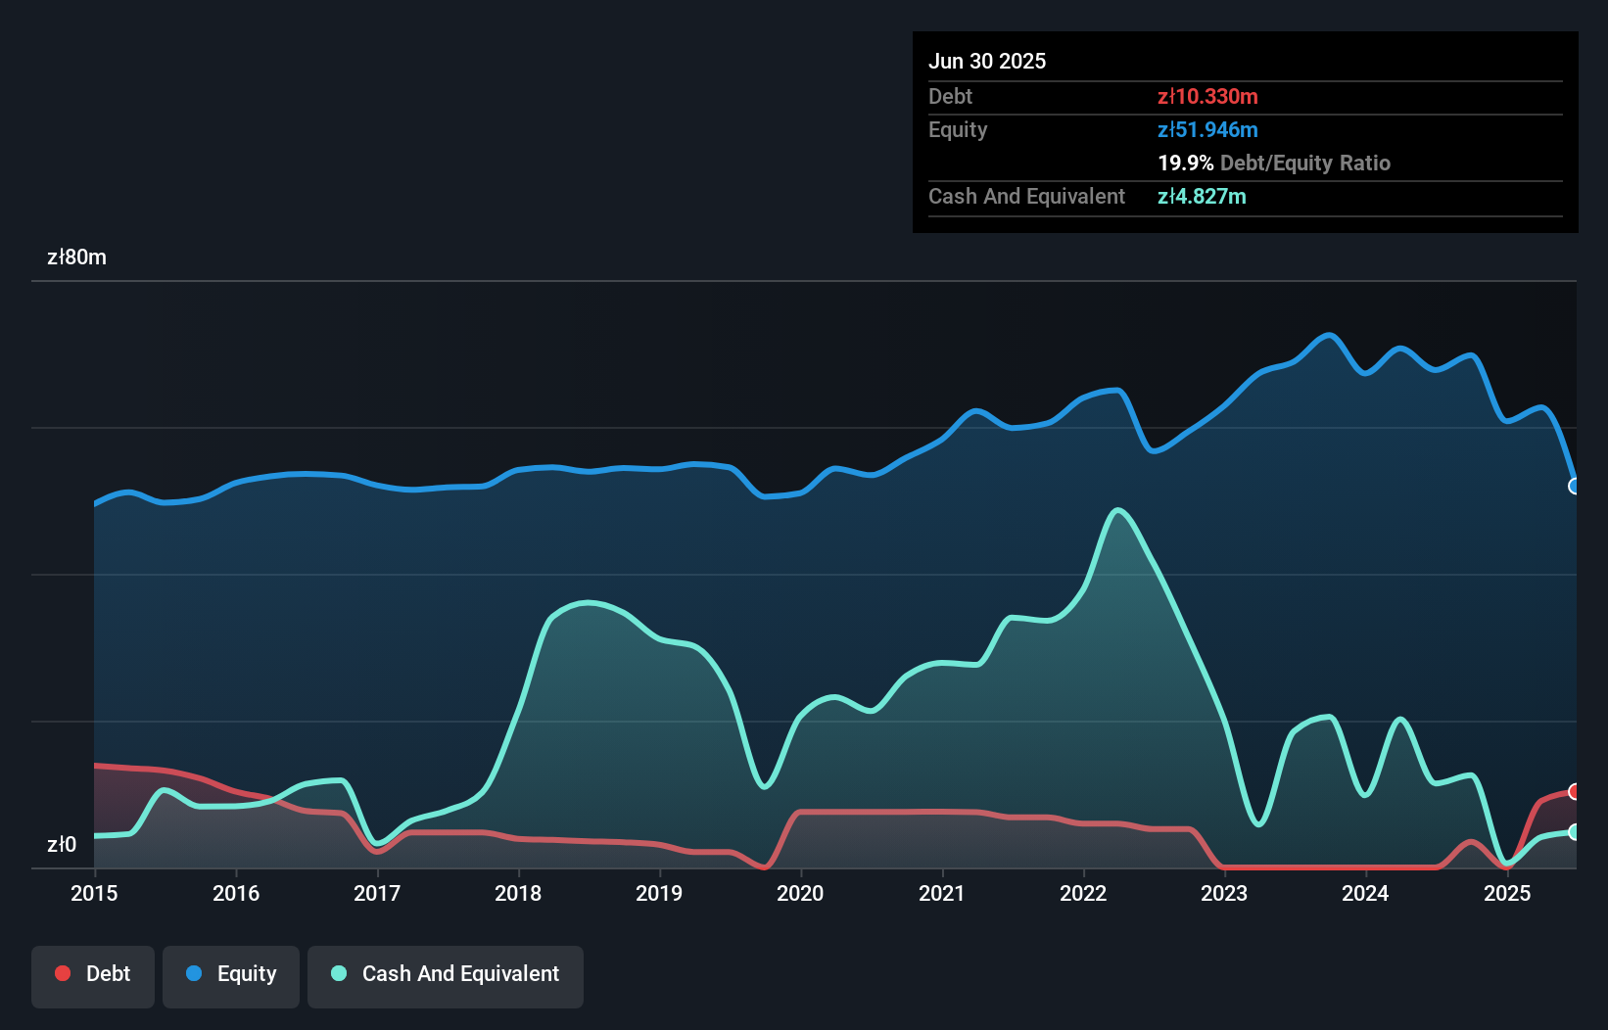The image size is (1608, 1030).
Task: Click the blue Equity legend dot
Action: pyautogui.click(x=194, y=973)
